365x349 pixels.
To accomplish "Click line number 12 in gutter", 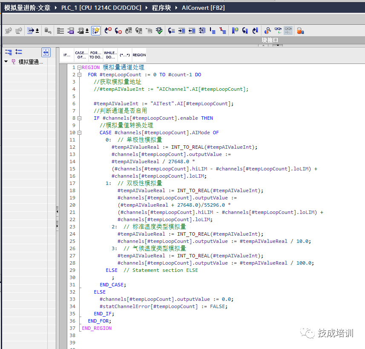I will [x=72, y=147].
